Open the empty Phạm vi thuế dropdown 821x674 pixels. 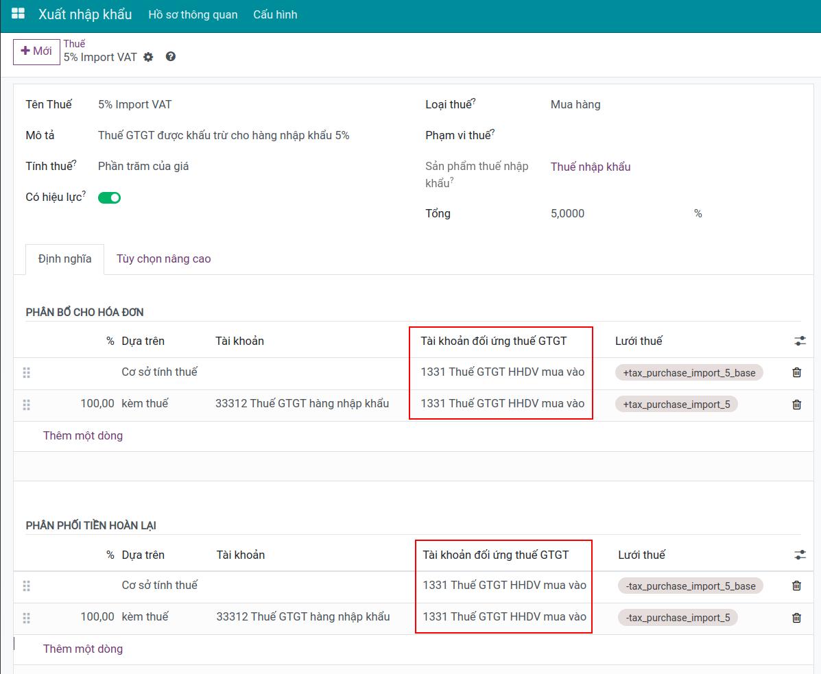click(676, 136)
